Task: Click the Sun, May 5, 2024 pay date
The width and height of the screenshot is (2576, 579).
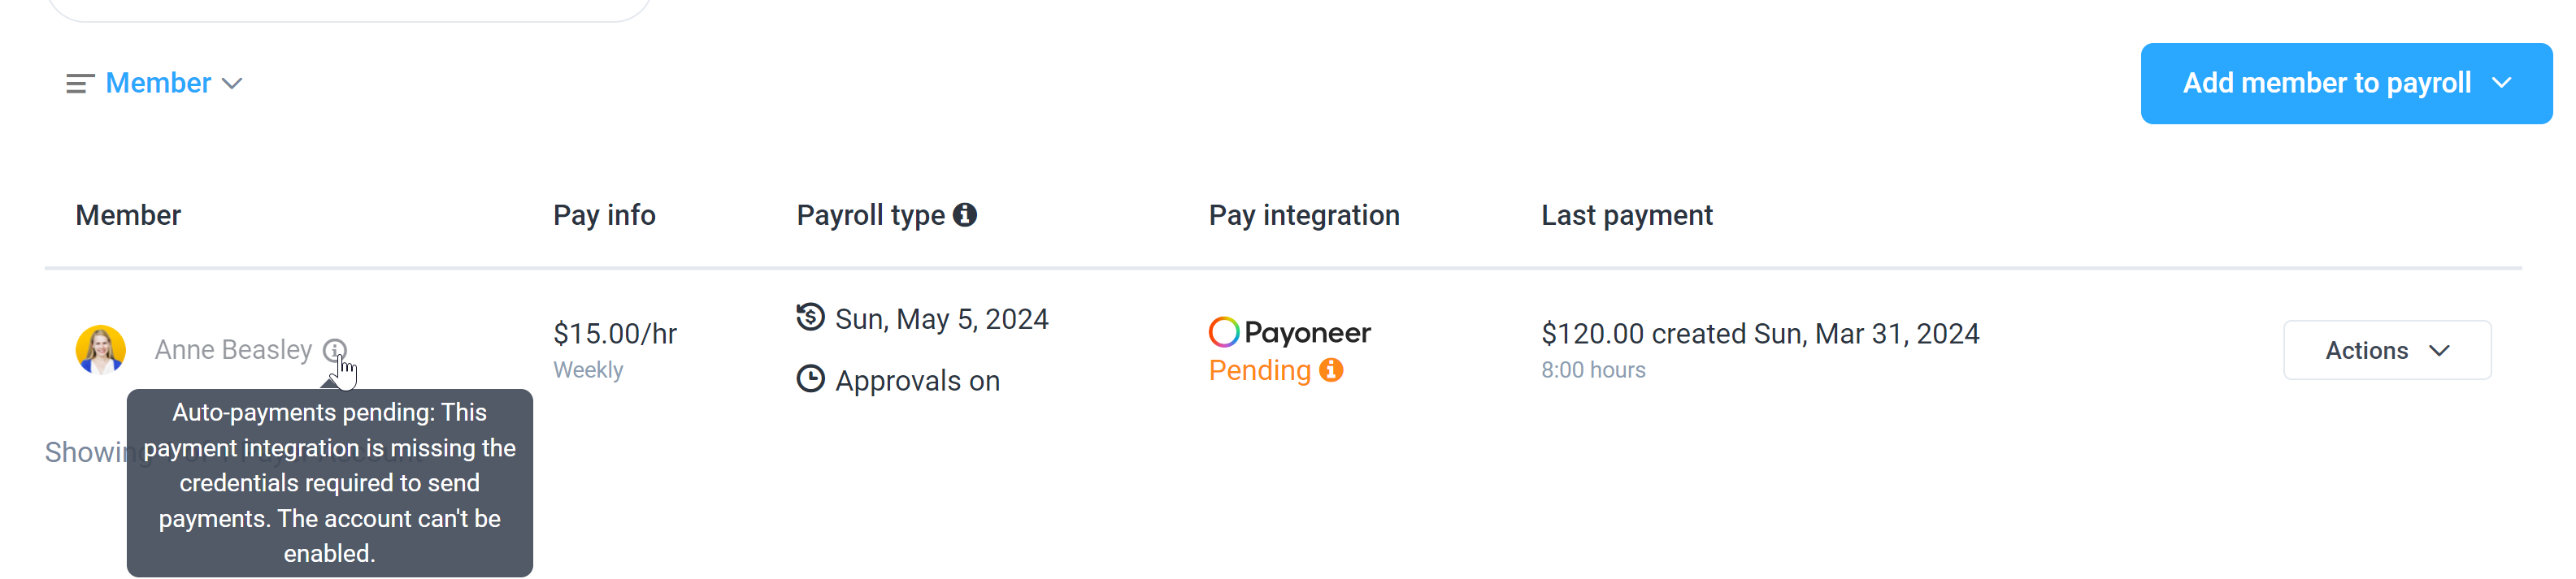Action: click(x=941, y=319)
